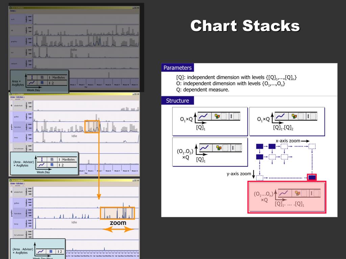The width and height of the screenshot is (346, 259).
Task: Click the up-down arrow icon in the (O1.O2)×Q structure box
Action: click(x=232, y=148)
